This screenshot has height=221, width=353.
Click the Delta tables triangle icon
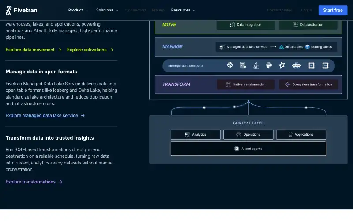click(281, 47)
